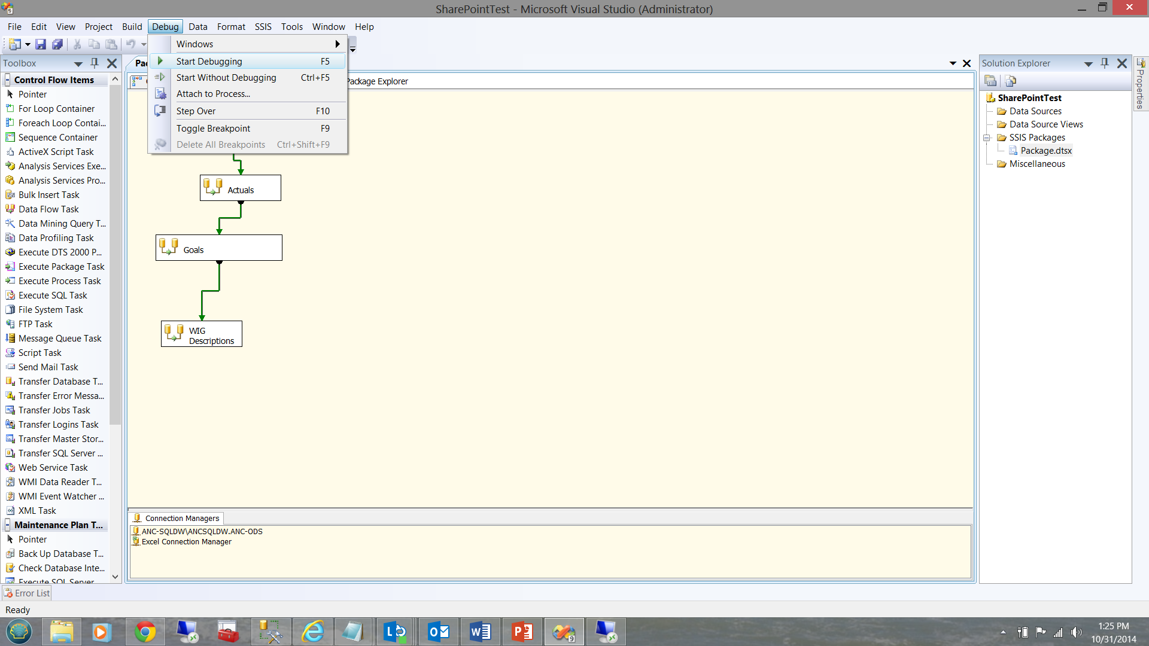The width and height of the screenshot is (1149, 646).
Task: Toggle auto-hide pin on Solution Explorer
Action: 1105,63
